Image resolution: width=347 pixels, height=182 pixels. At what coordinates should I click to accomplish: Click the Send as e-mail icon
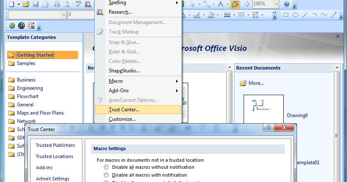pos(45,4)
